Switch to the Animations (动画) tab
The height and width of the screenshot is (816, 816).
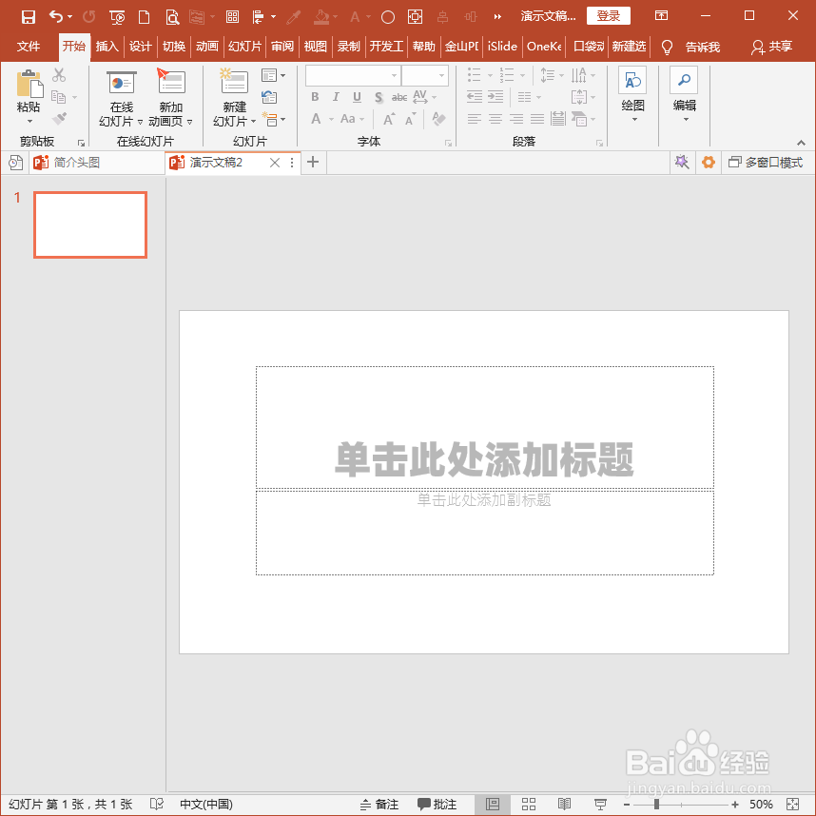(206, 47)
